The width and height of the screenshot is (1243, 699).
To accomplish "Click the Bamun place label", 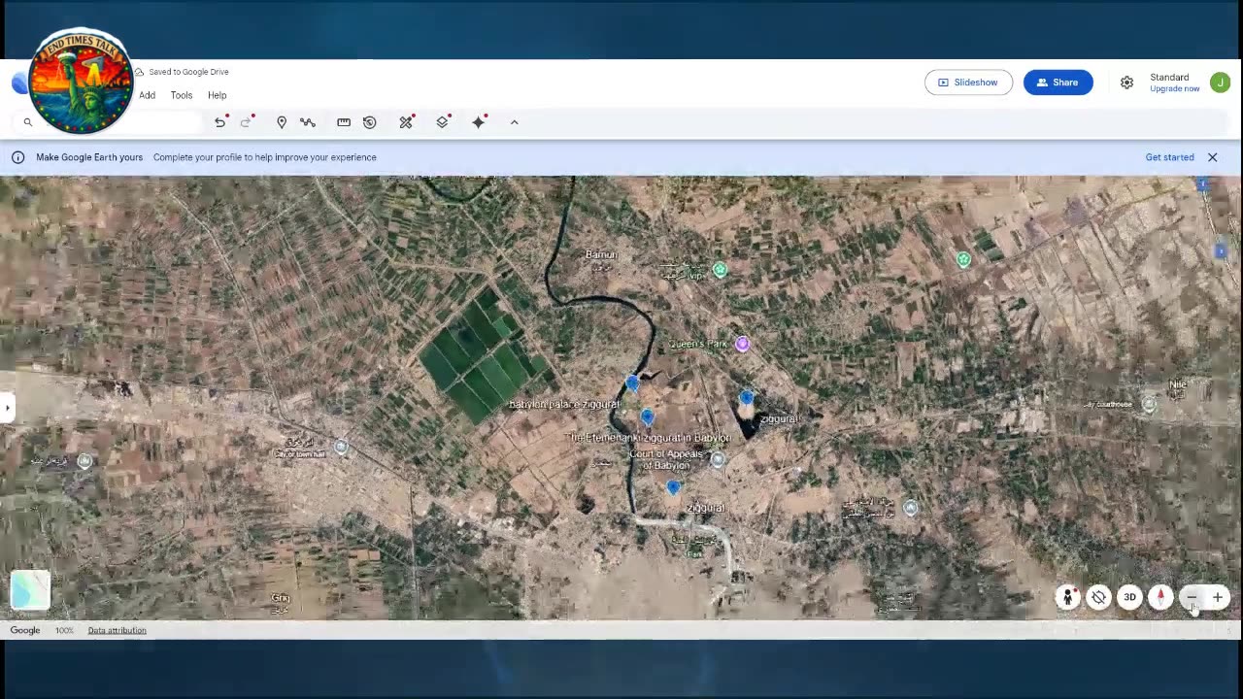I will point(601,254).
